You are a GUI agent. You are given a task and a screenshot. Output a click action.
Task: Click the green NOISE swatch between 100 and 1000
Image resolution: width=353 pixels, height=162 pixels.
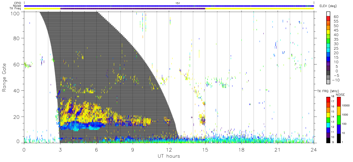coord(339,120)
